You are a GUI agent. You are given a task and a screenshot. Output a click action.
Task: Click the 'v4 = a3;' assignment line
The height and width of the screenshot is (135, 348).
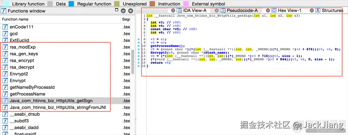(x=159, y=42)
